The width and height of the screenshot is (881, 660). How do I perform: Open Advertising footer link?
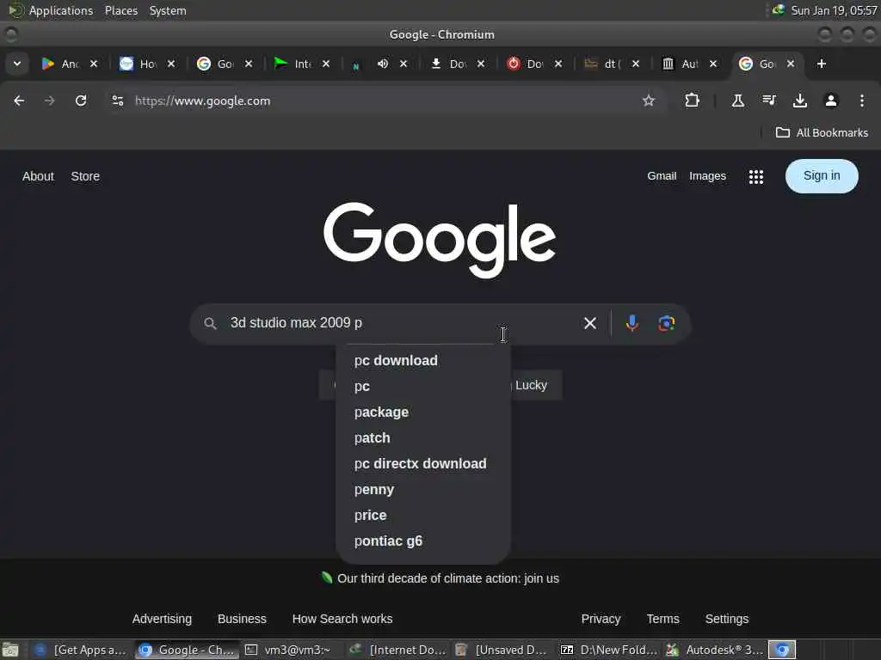coord(162,619)
